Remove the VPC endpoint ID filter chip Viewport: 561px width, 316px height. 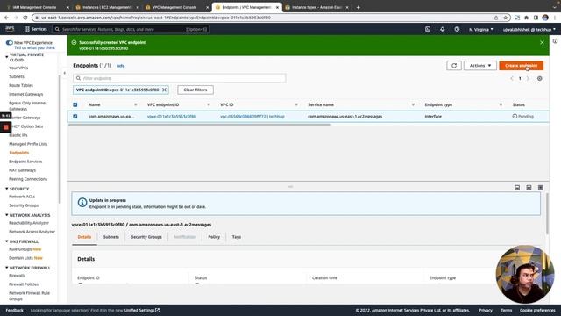164,90
